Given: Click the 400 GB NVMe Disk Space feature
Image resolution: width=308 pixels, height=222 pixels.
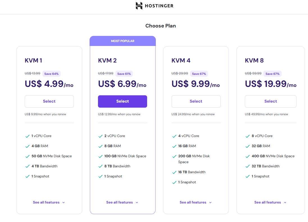Looking at the screenshot, I should (273, 156).
